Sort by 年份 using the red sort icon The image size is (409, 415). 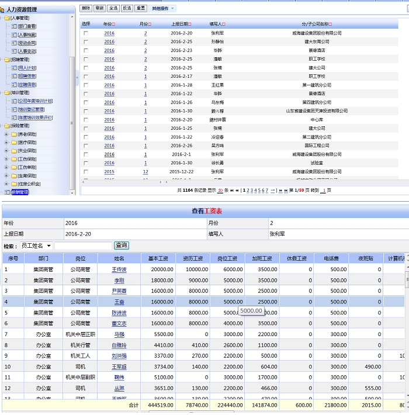(113, 24)
